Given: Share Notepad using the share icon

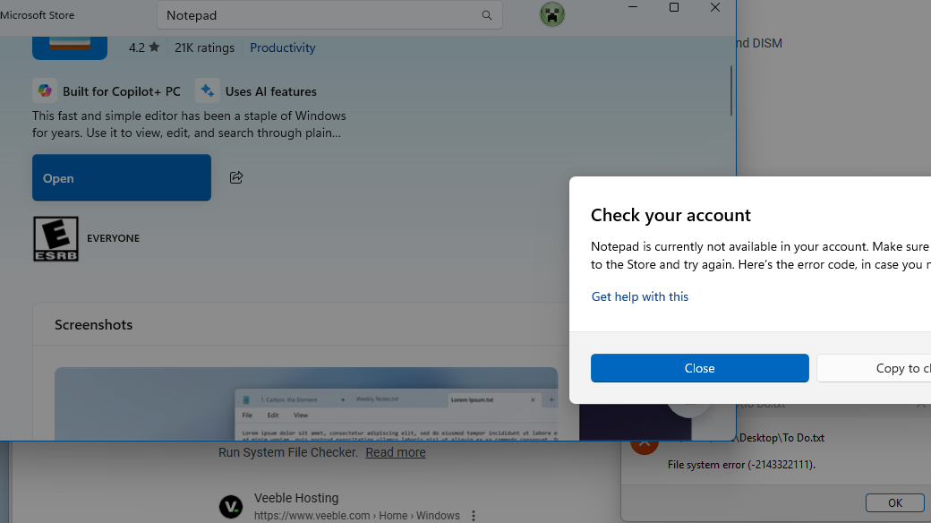Looking at the screenshot, I should [x=235, y=177].
